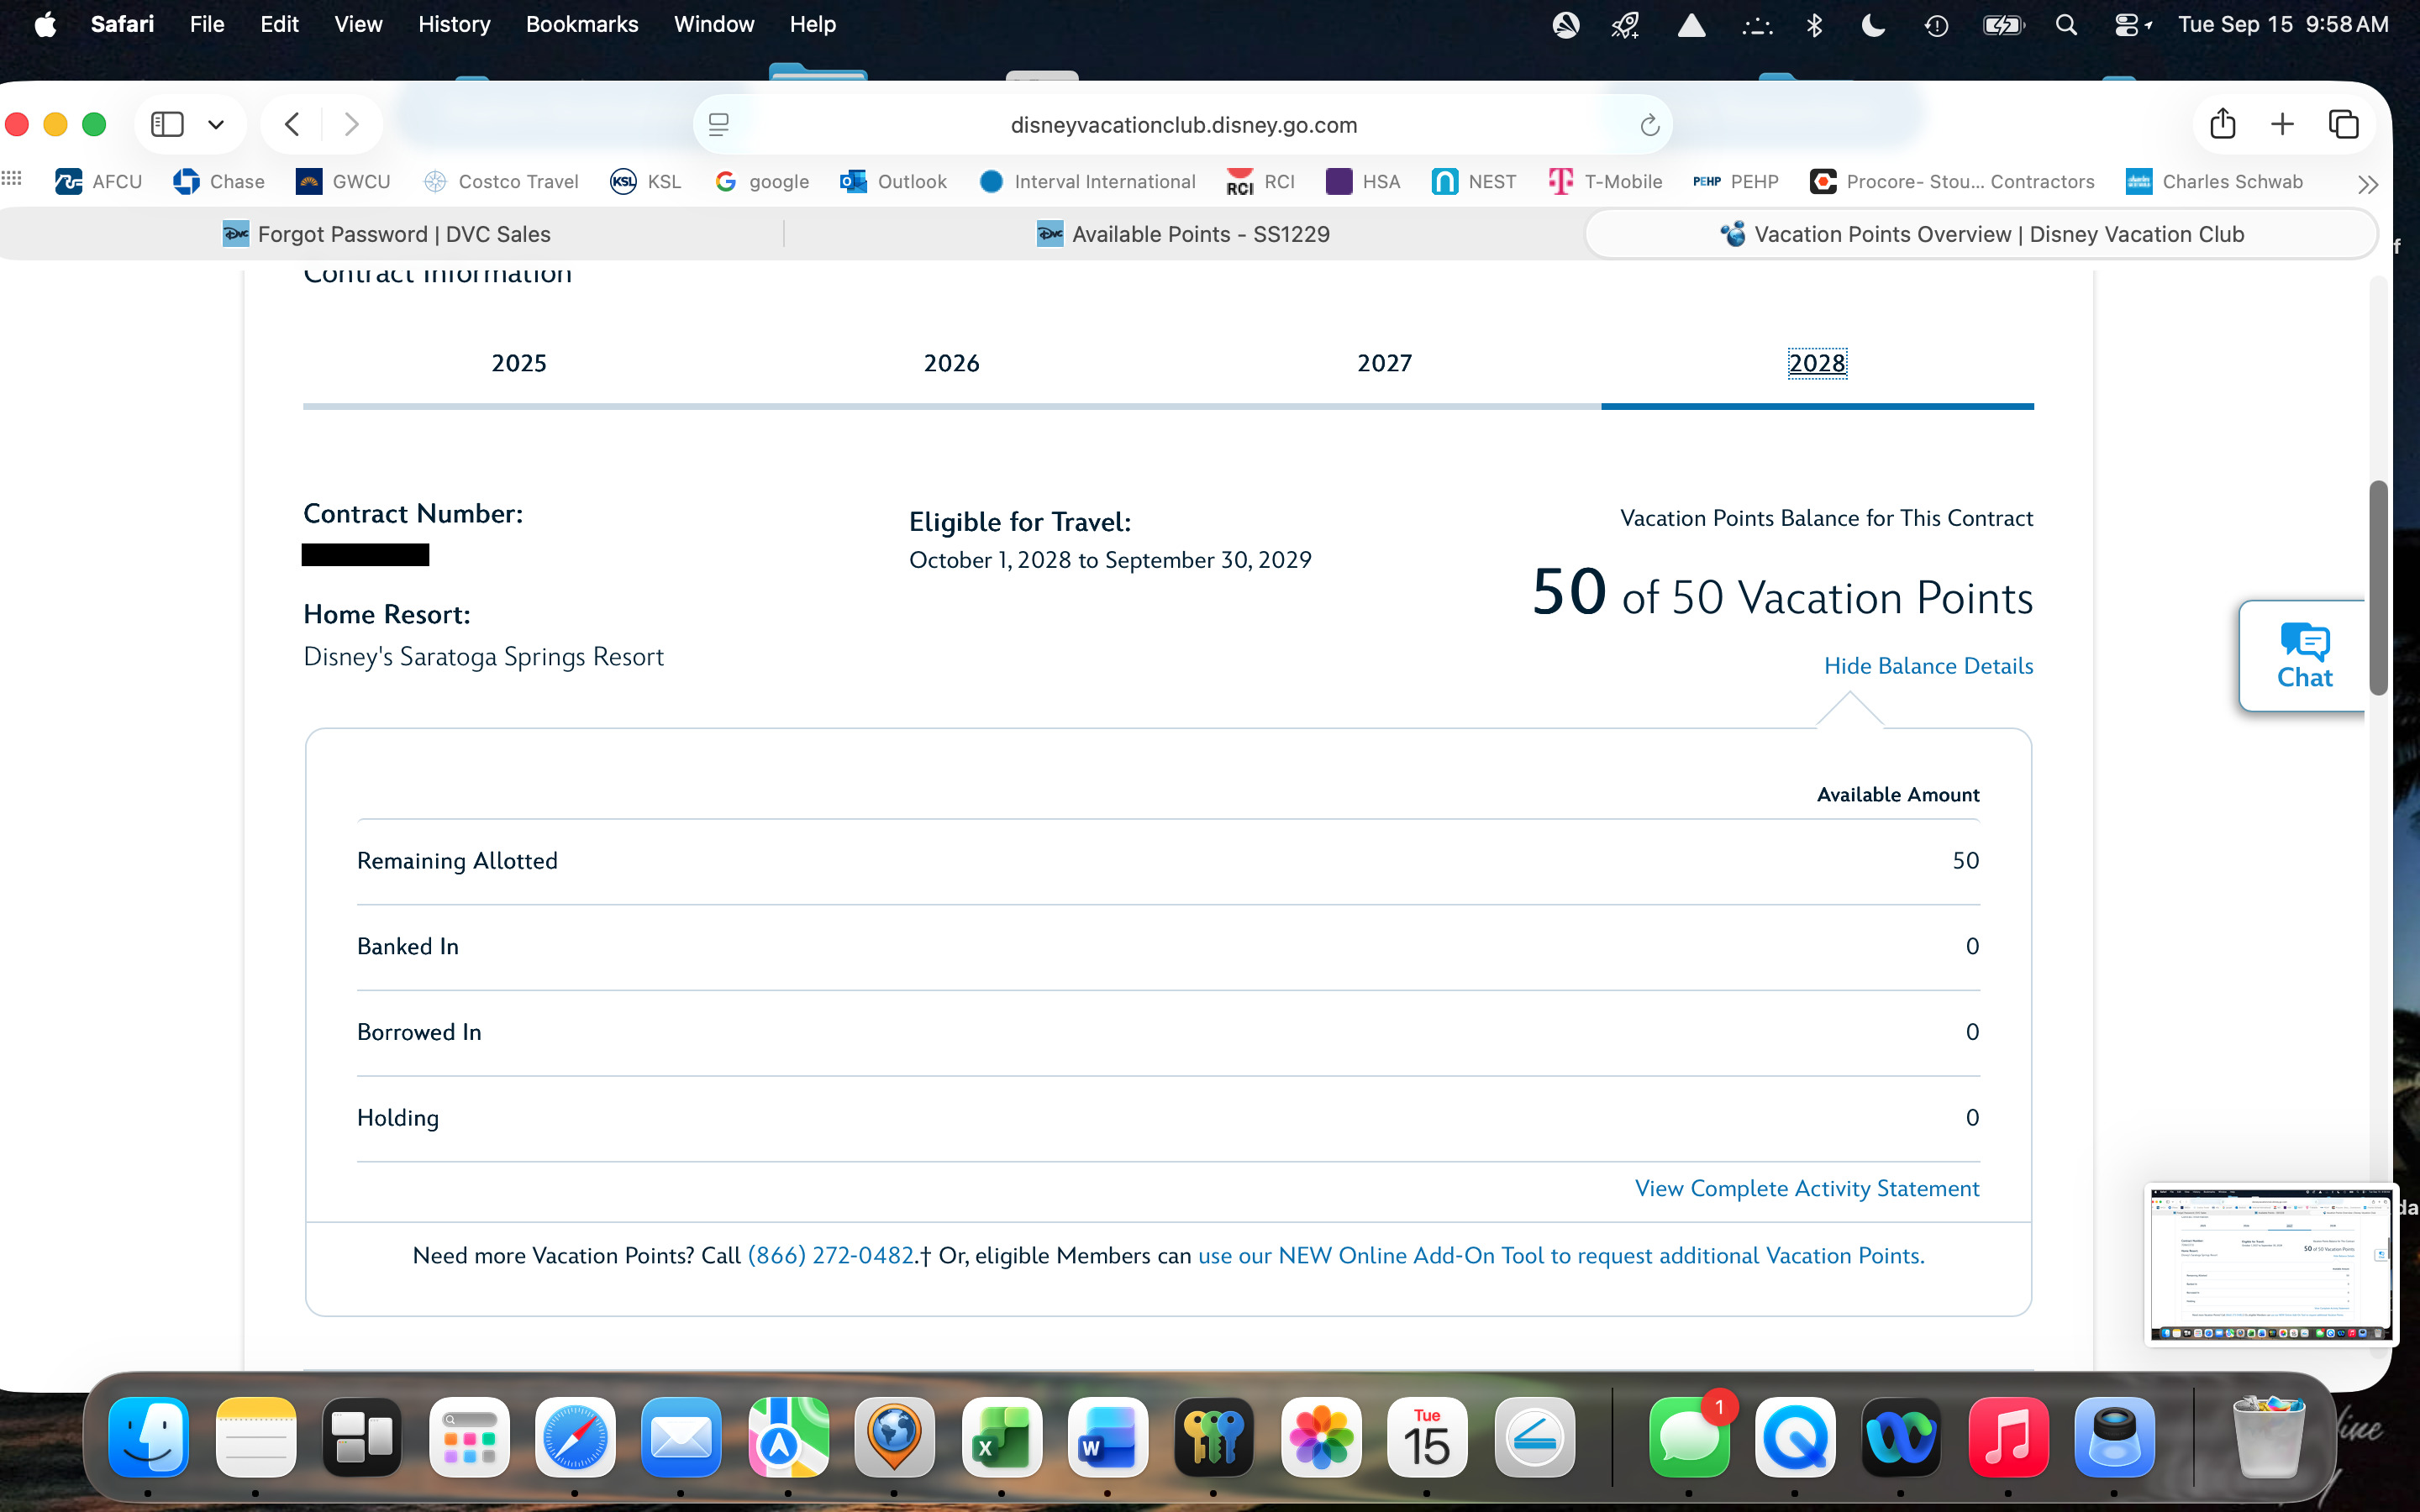Go back to the previous page
Screen dimensions: 2420x1512
click(292, 124)
